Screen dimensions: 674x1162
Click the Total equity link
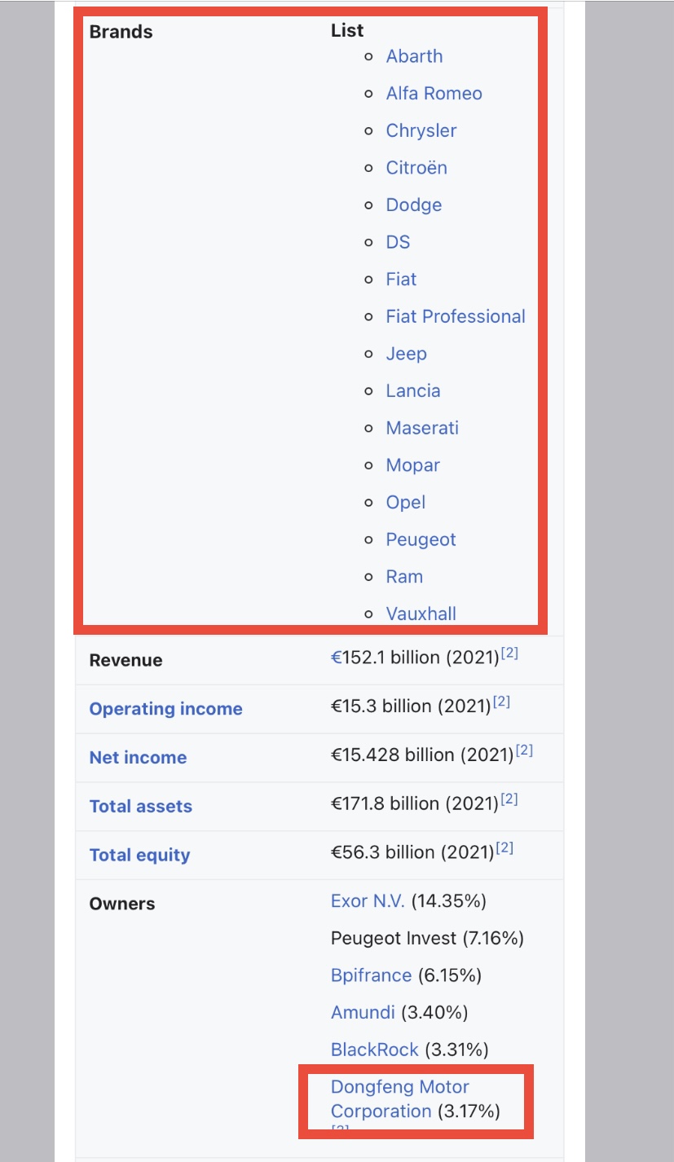click(x=139, y=856)
